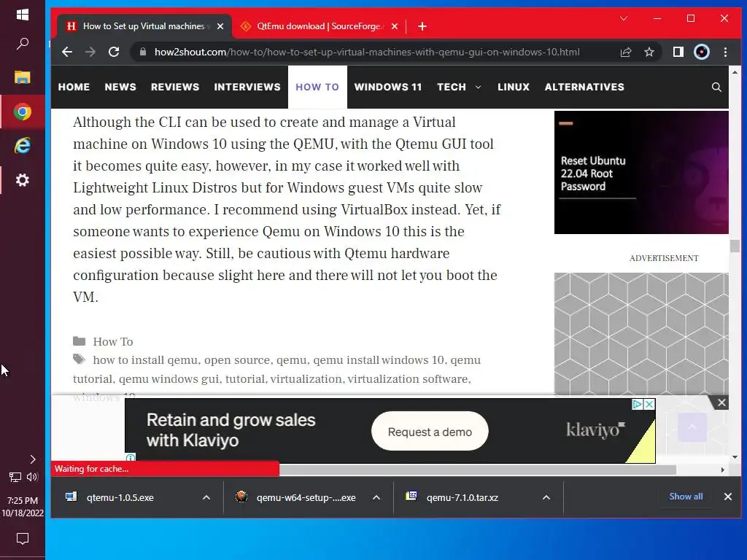Open the 'virtualization software' tag link
This screenshot has width=747, height=560.
[x=407, y=379]
